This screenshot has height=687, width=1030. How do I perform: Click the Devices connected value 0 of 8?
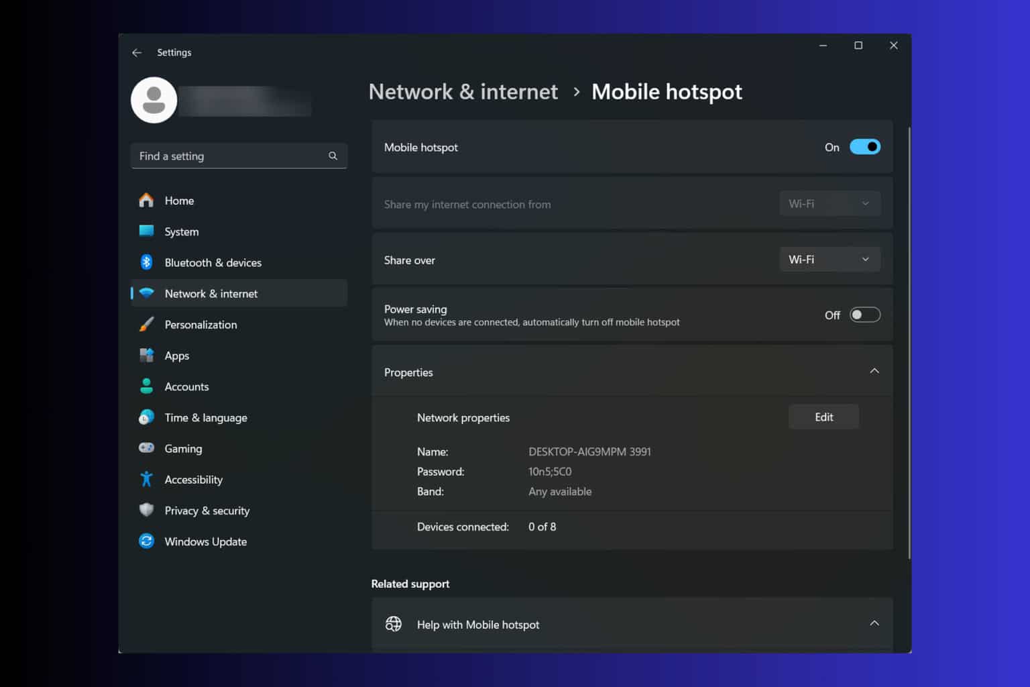[542, 527]
